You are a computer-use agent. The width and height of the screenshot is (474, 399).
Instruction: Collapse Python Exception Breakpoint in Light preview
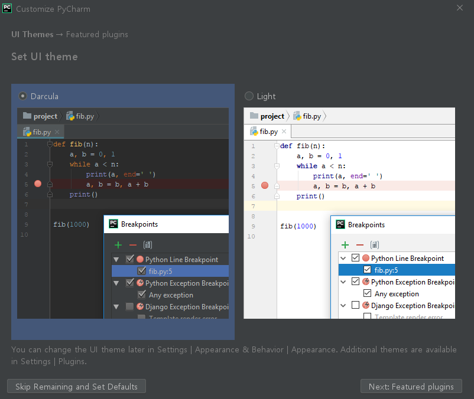(x=343, y=282)
